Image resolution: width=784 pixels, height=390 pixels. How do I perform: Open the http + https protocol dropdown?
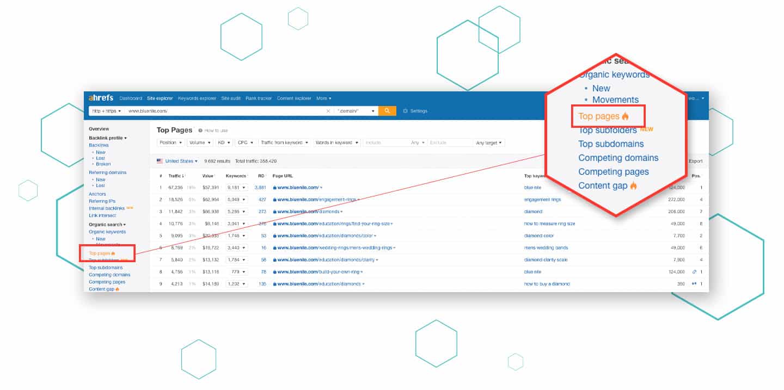pyautogui.click(x=106, y=111)
